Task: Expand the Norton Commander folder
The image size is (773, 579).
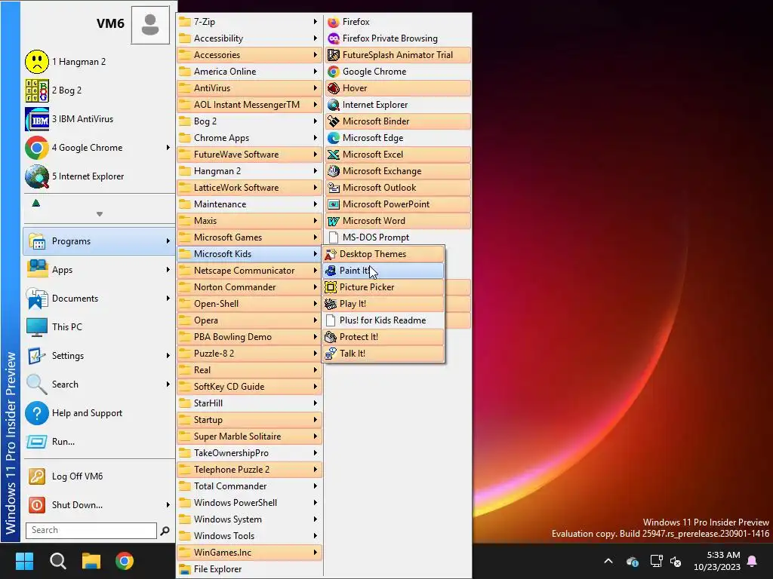Action: (x=249, y=287)
